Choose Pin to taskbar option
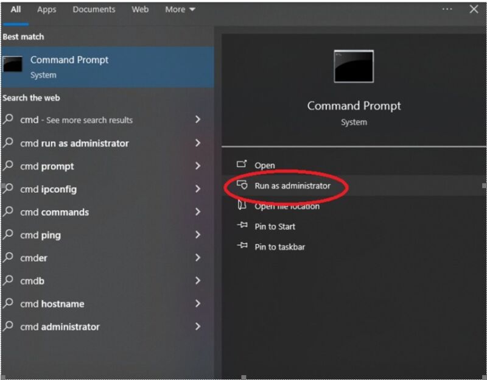 coord(279,247)
